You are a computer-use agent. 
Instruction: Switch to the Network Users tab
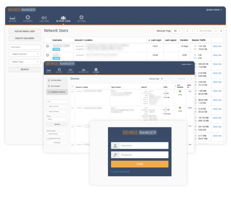coord(63,19)
